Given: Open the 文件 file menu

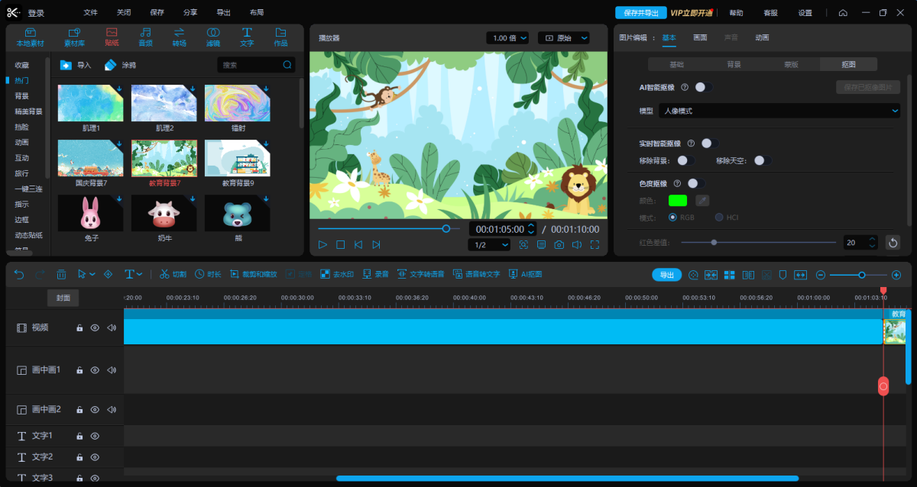Looking at the screenshot, I should click(91, 13).
